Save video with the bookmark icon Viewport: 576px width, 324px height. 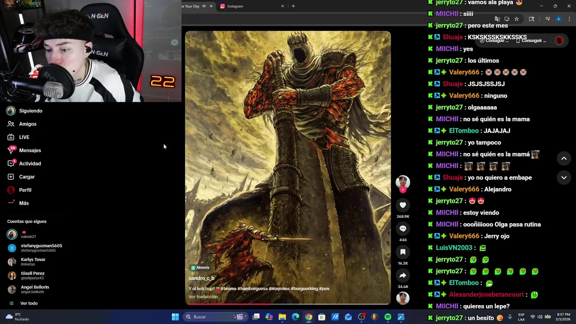[403, 252]
